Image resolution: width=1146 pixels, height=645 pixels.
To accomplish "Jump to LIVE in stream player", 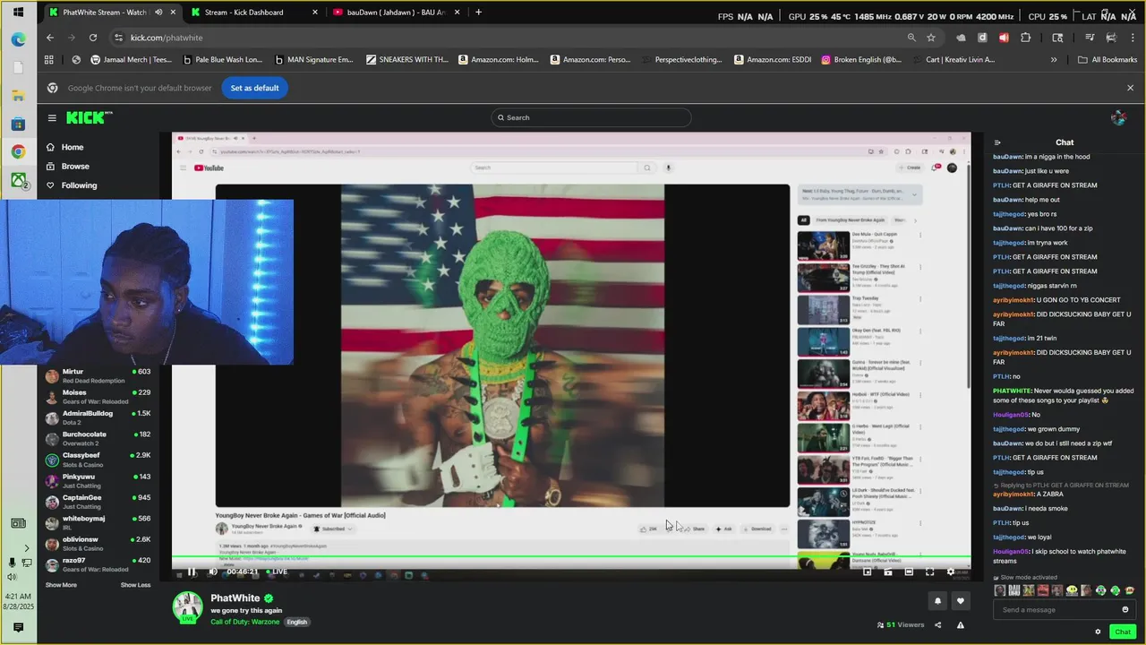I will coord(277,572).
